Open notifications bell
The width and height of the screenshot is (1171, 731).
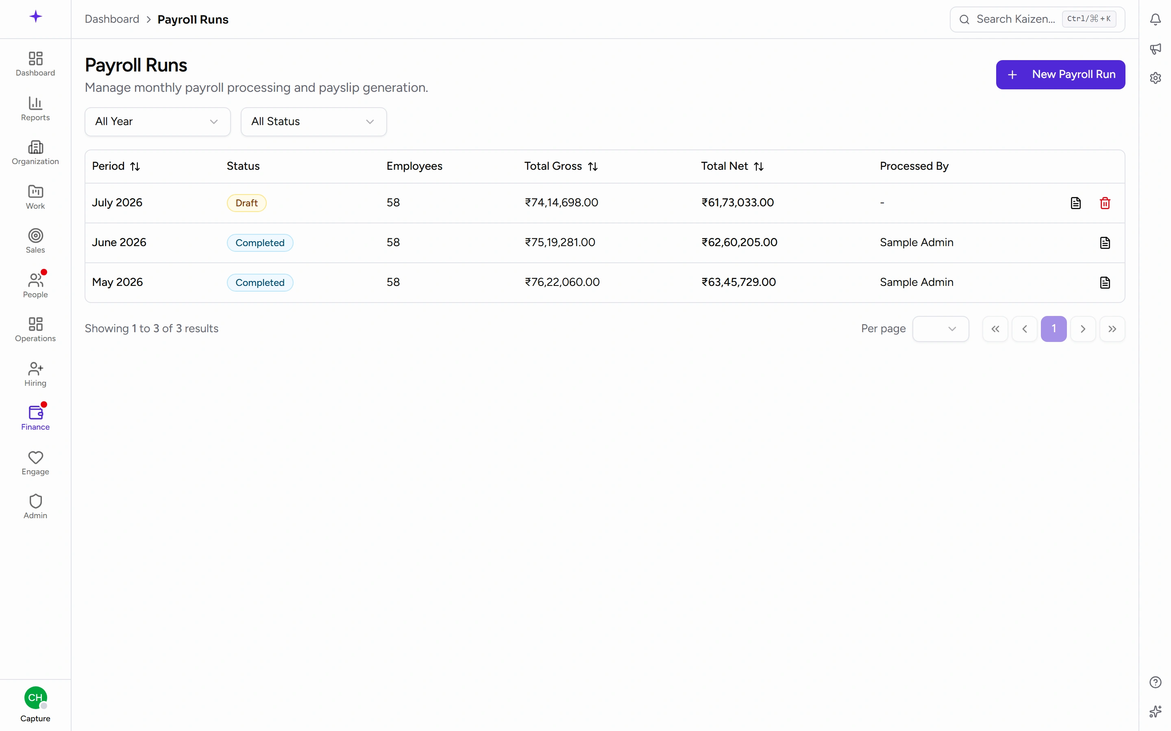(1155, 19)
